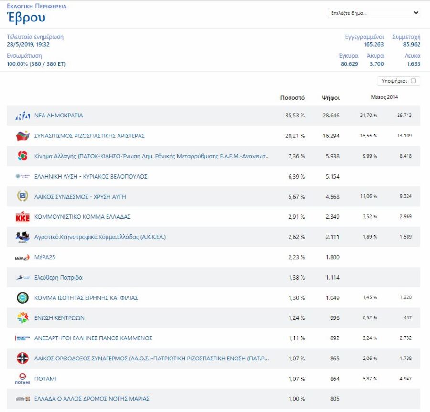Screen dimensions: 430x412
Task: Click the Κίνημα Αλλαγής logo icon
Action: 22,156
